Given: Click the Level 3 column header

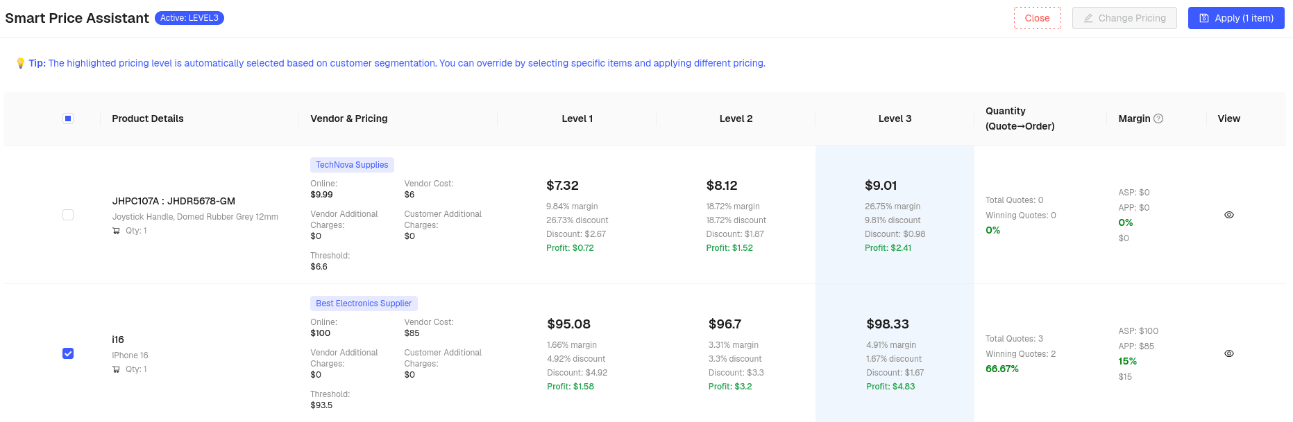Looking at the screenshot, I should (895, 118).
